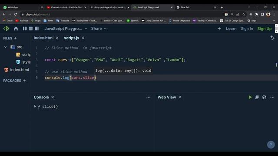Go to the PlayCode home icon
This screenshot has height=156, width=278.
[x=16, y=29]
